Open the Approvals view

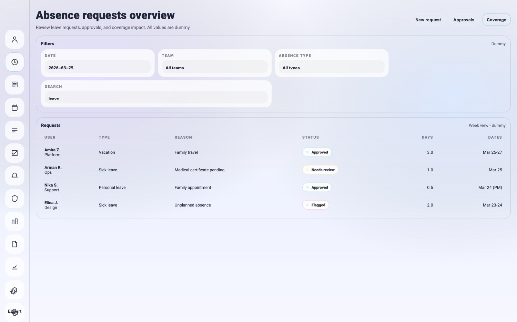pyautogui.click(x=464, y=20)
